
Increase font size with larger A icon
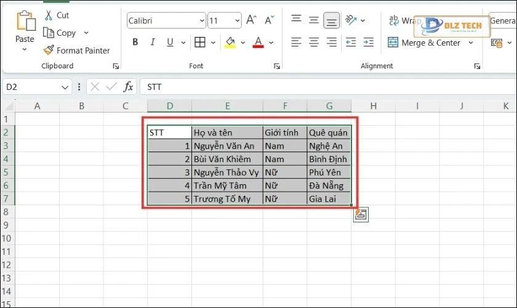[251, 20]
